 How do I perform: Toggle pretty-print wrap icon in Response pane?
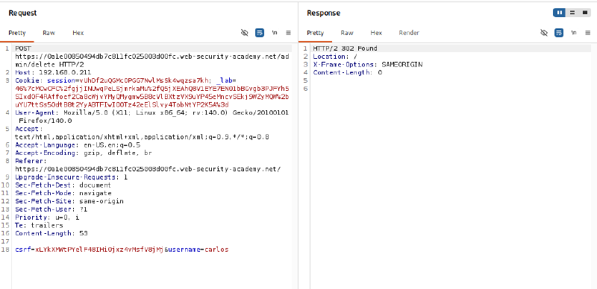point(559,33)
